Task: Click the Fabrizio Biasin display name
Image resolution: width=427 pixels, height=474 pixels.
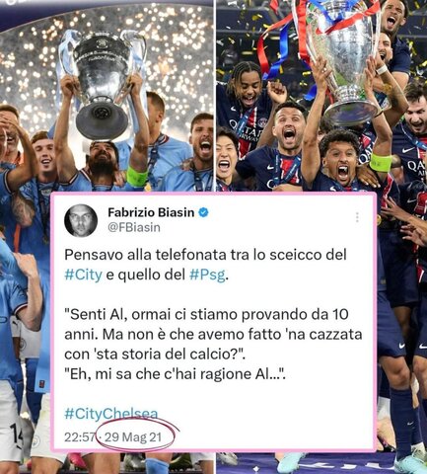Action: (x=151, y=212)
